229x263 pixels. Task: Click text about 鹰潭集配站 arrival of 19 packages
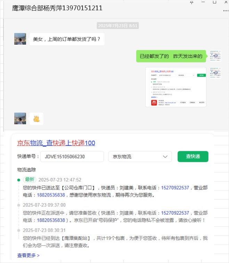pos(115,242)
